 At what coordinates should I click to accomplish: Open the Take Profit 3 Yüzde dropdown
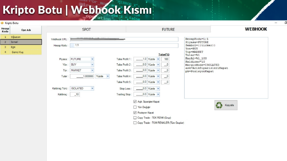pos(158,70)
